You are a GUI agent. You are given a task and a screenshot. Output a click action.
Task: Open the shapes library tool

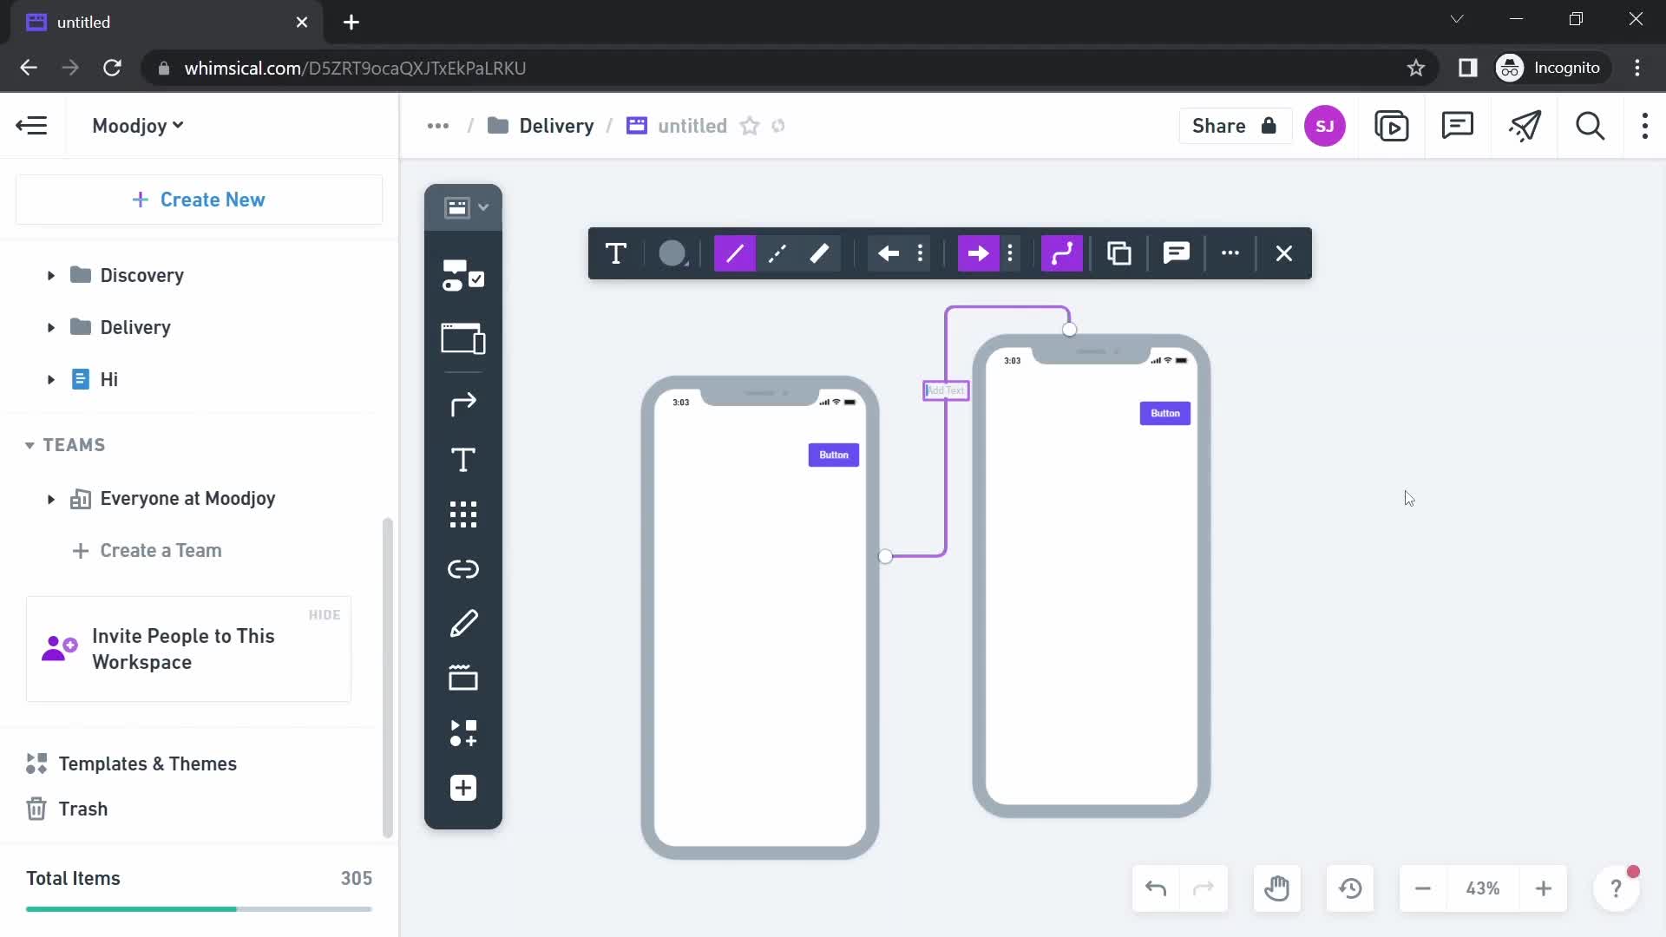[463, 733]
